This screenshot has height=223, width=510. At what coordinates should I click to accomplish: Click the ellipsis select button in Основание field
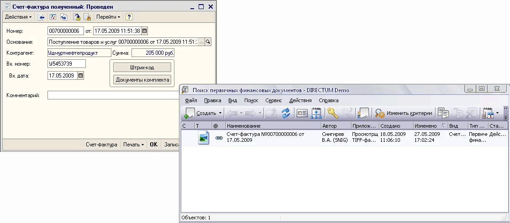[202, 42]
